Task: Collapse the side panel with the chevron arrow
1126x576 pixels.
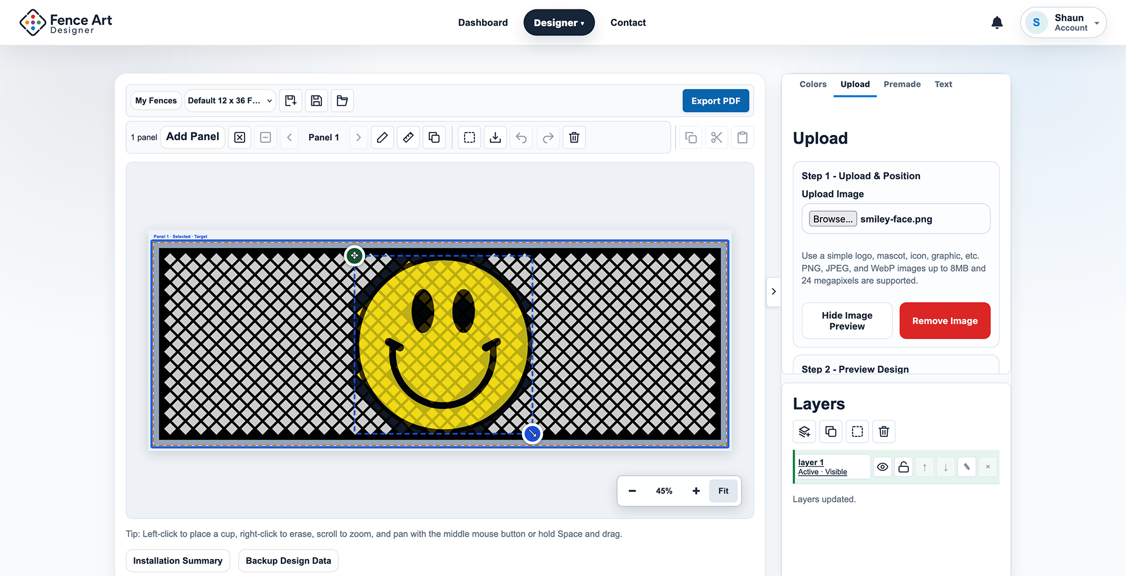Action: [774, 292]
